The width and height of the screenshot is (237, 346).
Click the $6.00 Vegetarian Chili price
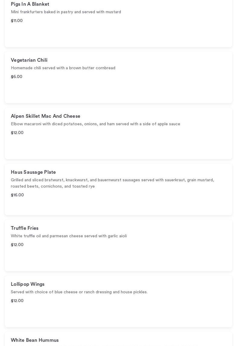coord(17,77)
